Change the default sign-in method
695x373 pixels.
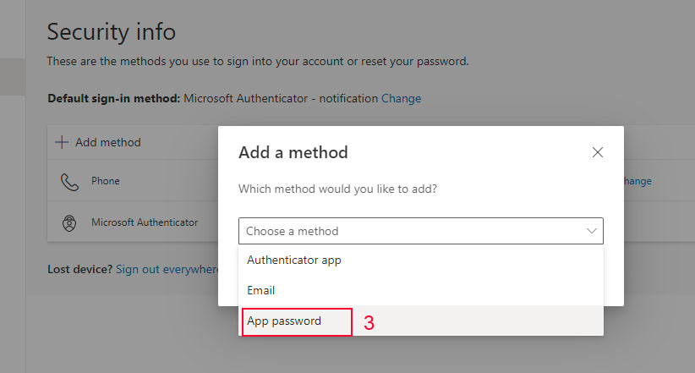tap(401, 98)
